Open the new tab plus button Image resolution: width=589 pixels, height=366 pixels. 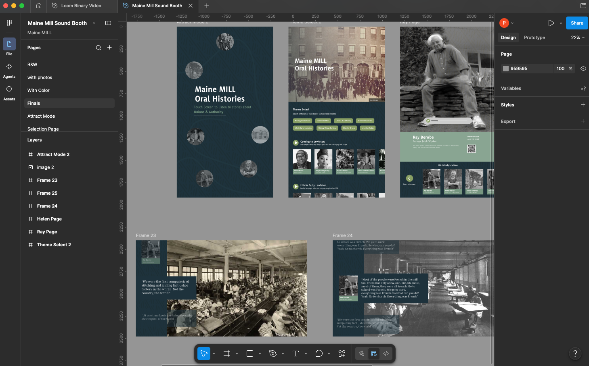tap(207, 6)
